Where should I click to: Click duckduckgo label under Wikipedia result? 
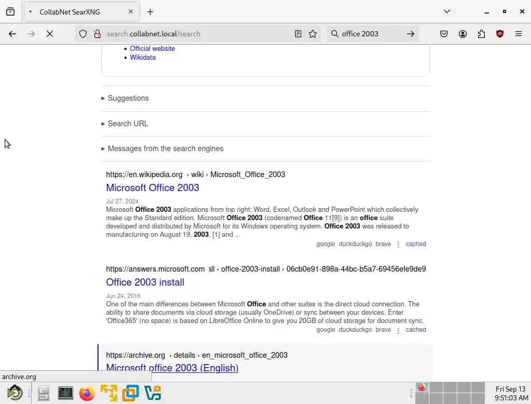coord(355,244)
